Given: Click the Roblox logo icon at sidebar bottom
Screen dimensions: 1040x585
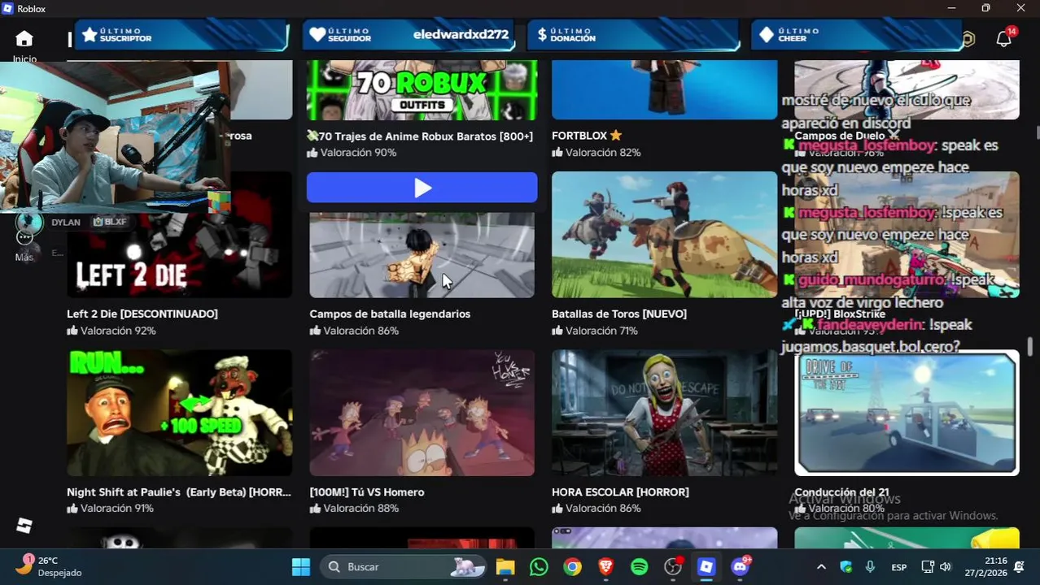Looking at the screenshot, I should pyautogui.click(x=24, y=526).
